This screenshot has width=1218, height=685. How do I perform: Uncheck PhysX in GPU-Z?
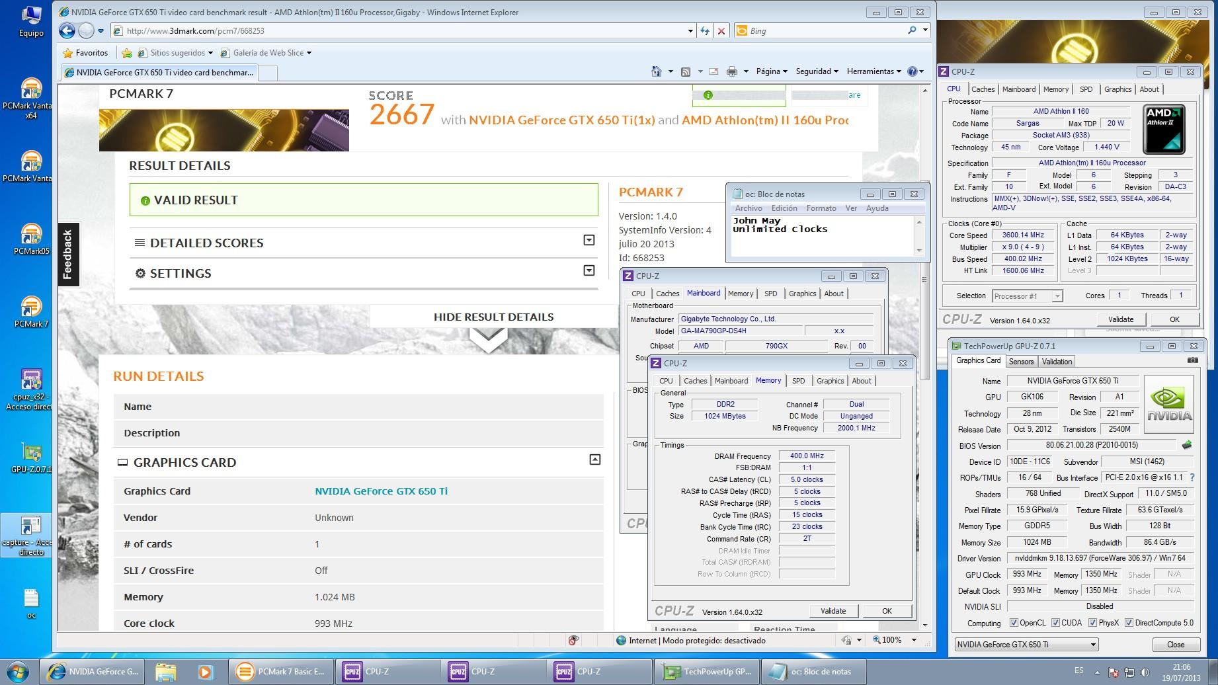(x=1092, y=623)
